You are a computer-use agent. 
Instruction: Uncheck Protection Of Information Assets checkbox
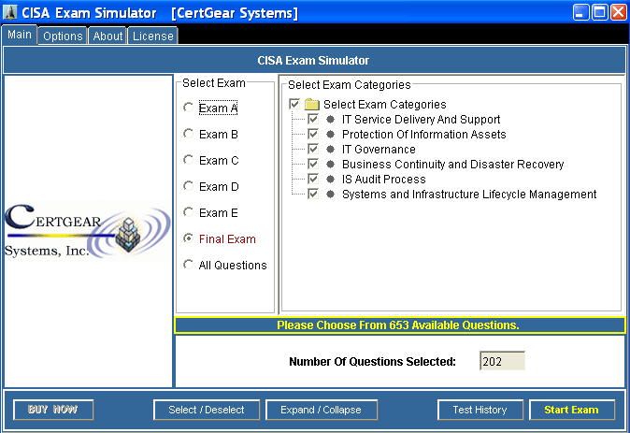(x=313, y=134)
